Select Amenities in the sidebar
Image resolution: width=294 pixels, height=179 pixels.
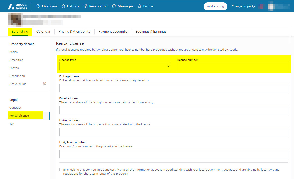point(16,60)
